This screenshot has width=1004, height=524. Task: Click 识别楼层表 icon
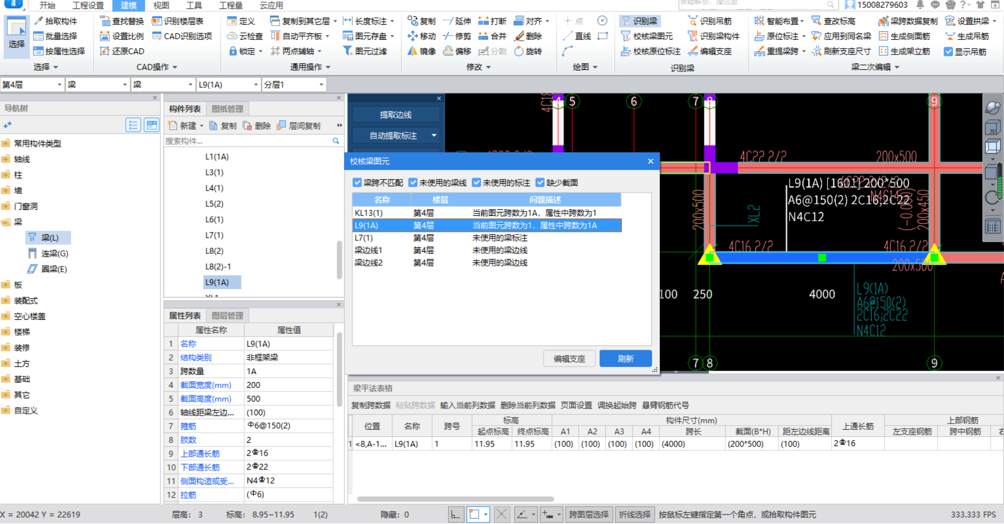coord(157,21)
